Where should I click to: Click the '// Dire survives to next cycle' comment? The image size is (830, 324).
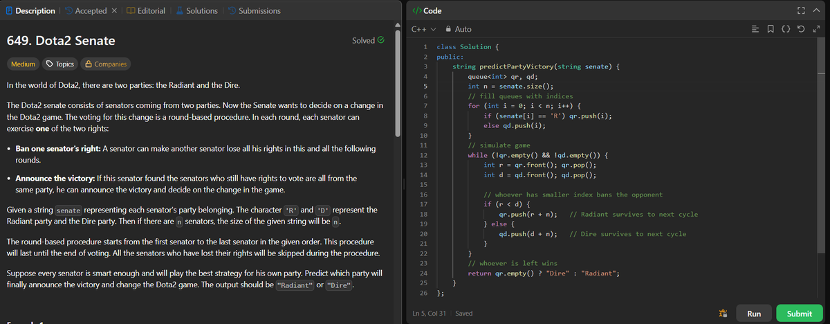coord(629,234)
